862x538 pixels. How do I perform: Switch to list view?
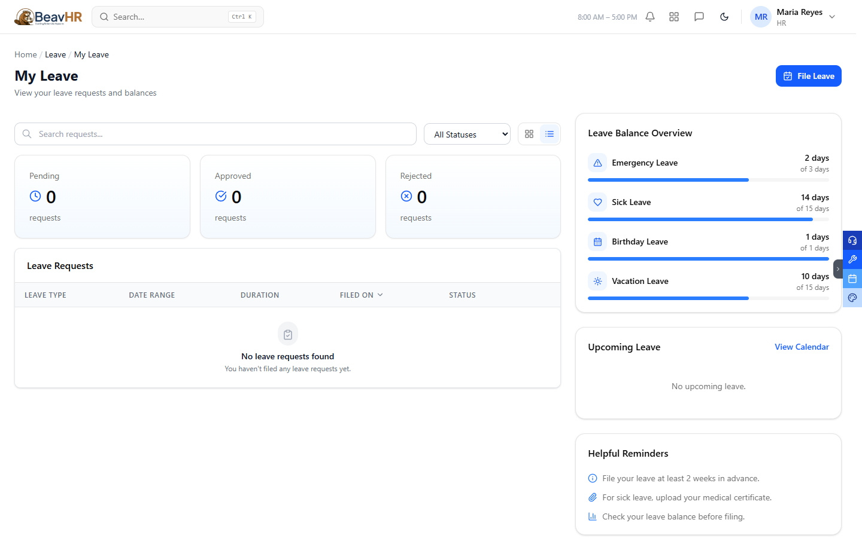(x=550, y=134)
